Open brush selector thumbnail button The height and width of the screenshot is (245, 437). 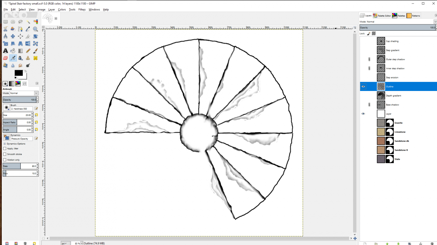[x=6, y=107]
